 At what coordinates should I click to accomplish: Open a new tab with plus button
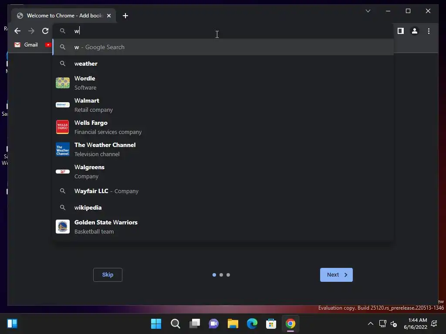(125, 16)
